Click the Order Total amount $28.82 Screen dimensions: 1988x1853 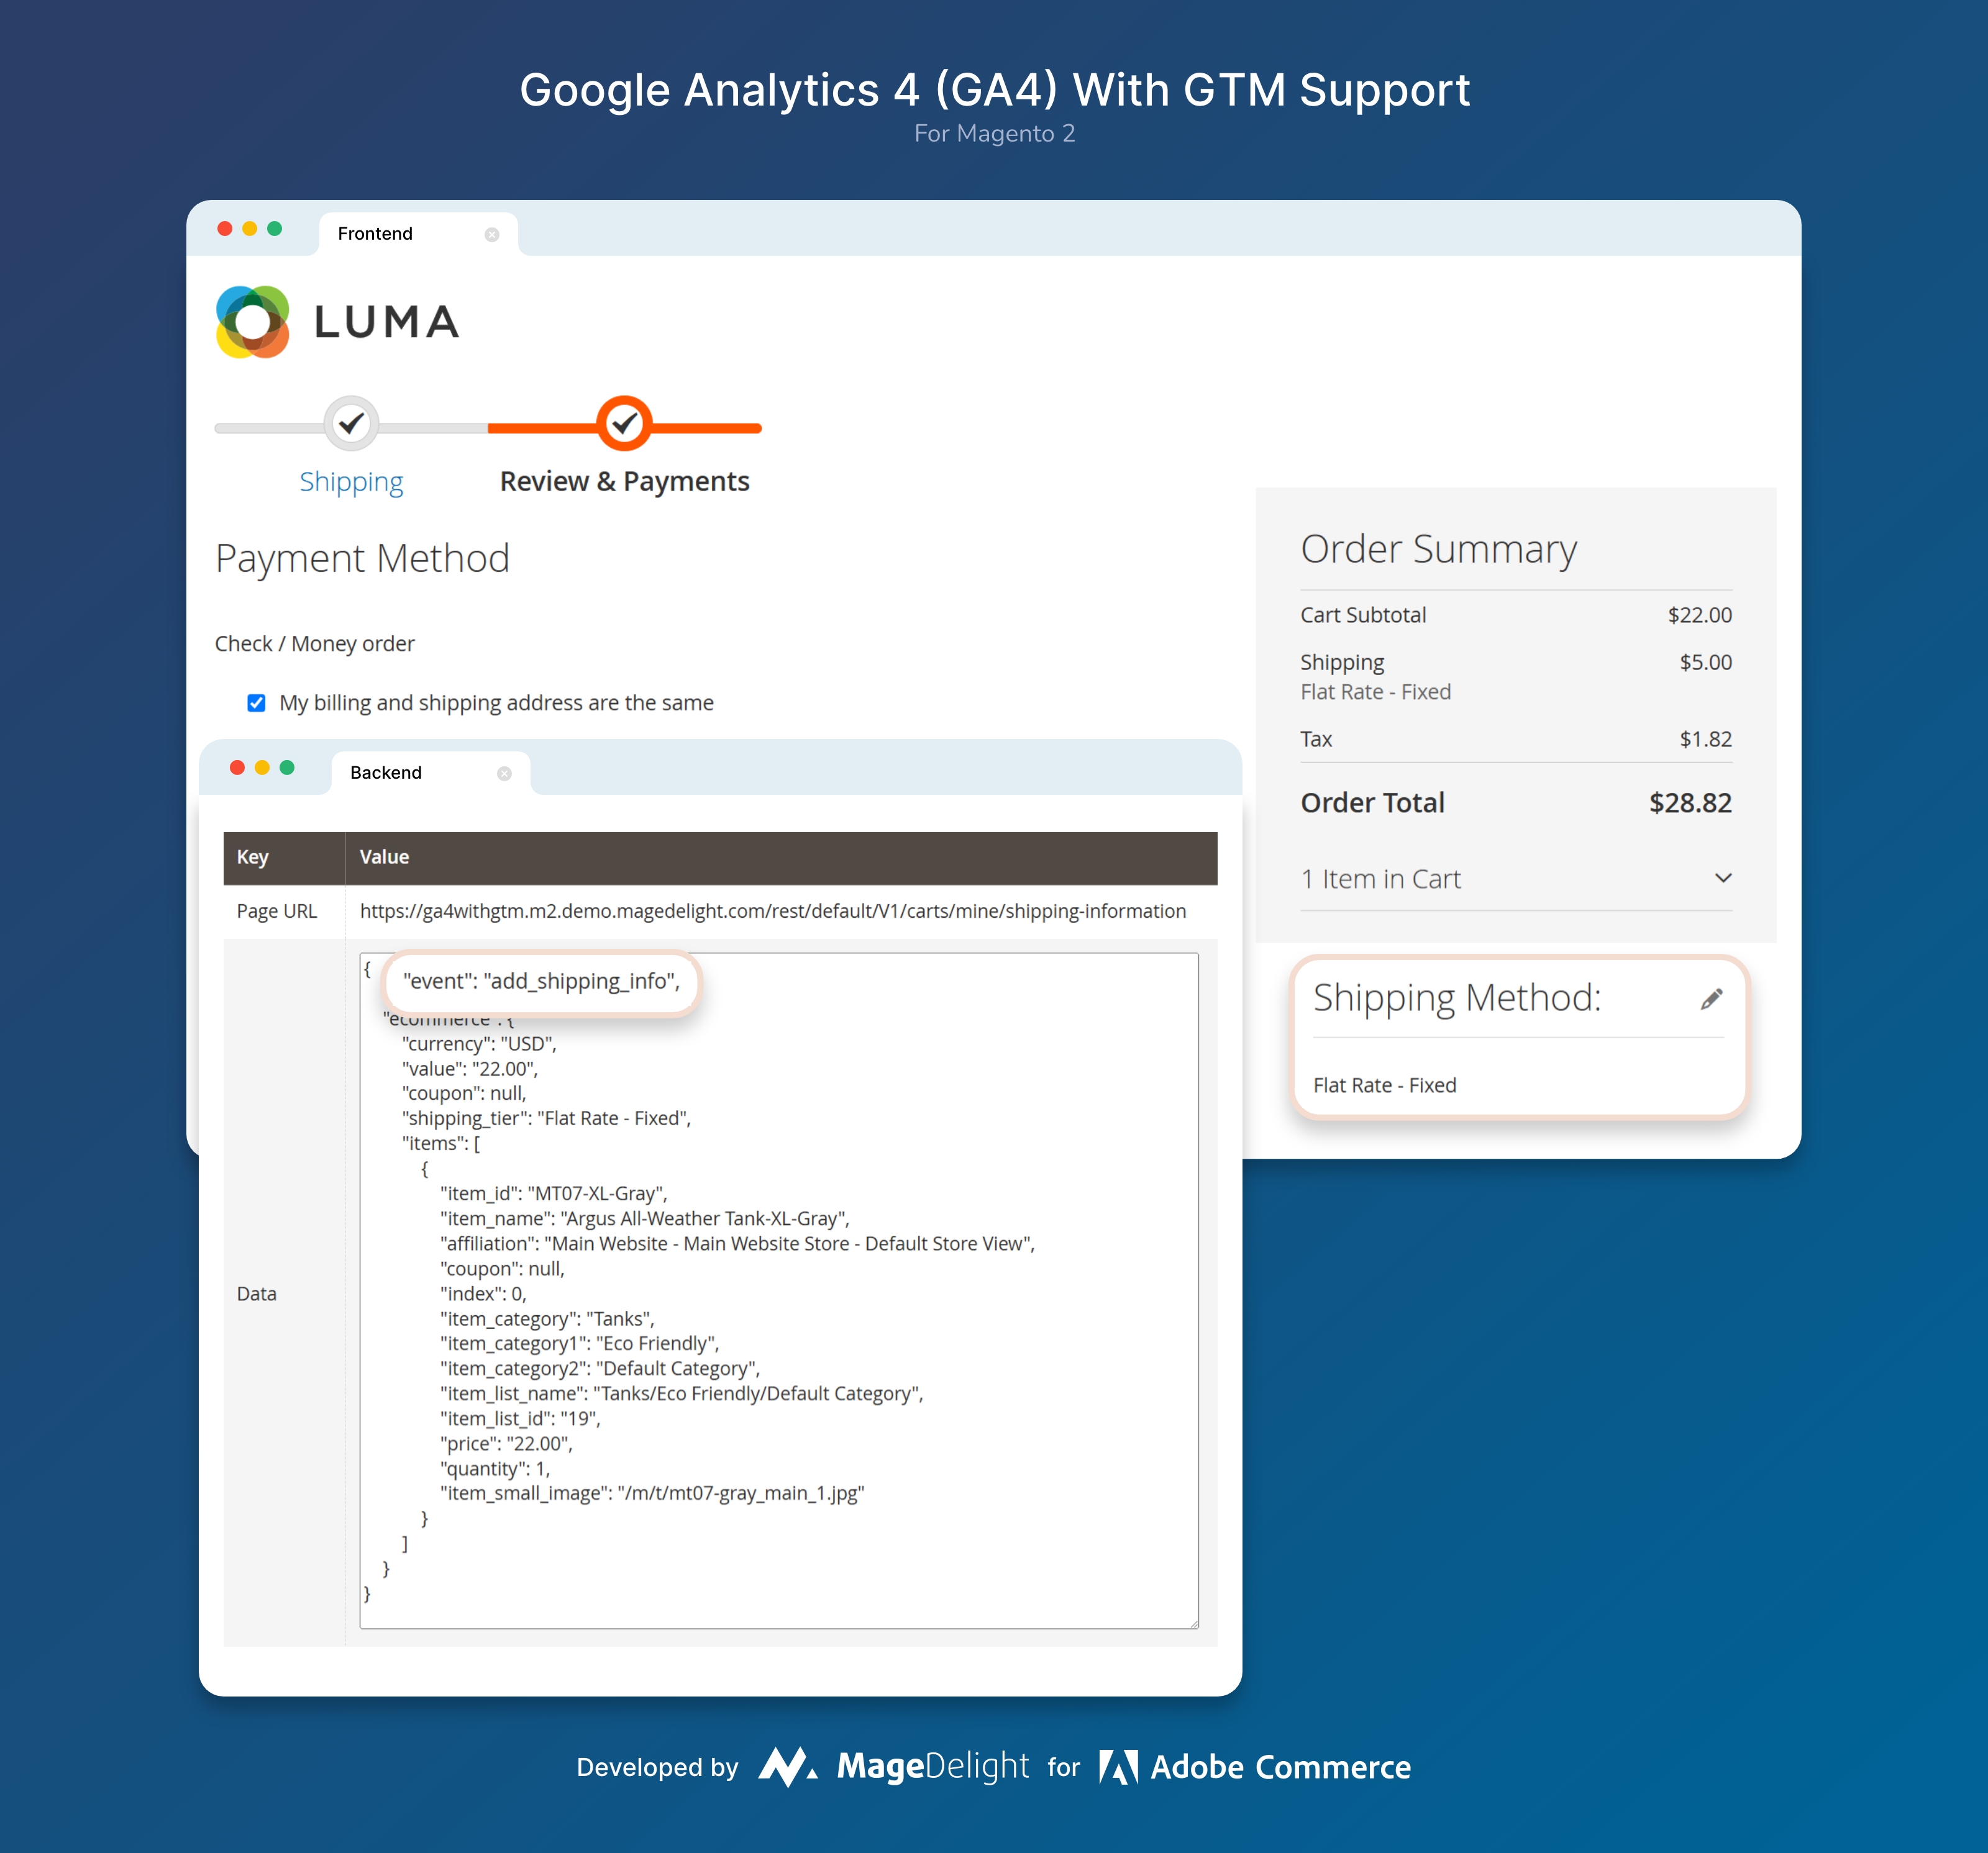[x=1690, y=802]
